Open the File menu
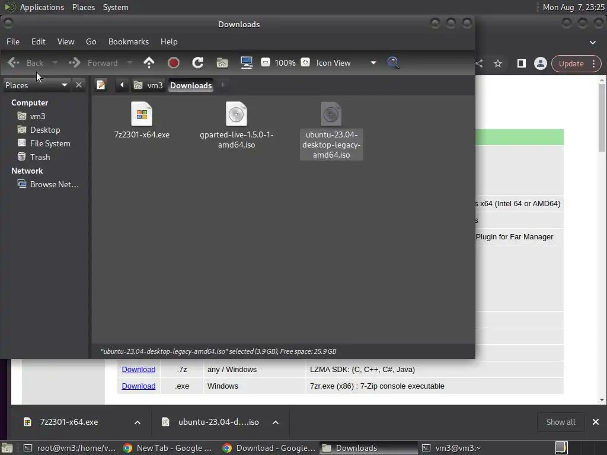The height and width of the screenshot is (455, 607). tap(13, 41)
